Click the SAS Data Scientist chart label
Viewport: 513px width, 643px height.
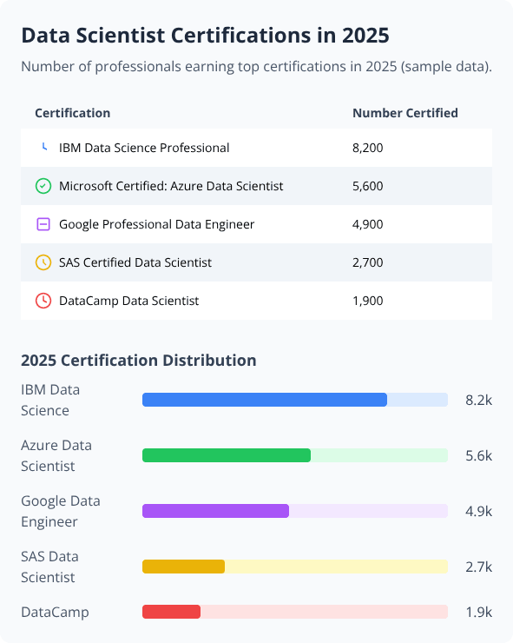(x=49, y=567)
